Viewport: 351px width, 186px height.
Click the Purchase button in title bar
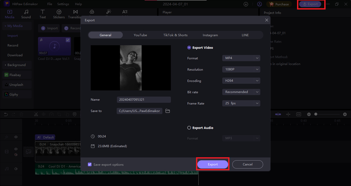click(279, 4)
